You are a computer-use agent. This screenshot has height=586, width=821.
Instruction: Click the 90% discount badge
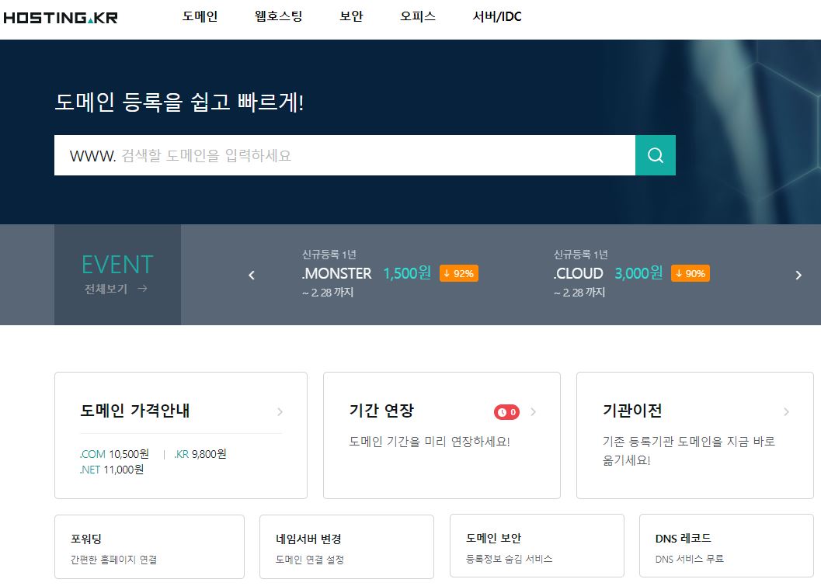click(x=690, y=273)
